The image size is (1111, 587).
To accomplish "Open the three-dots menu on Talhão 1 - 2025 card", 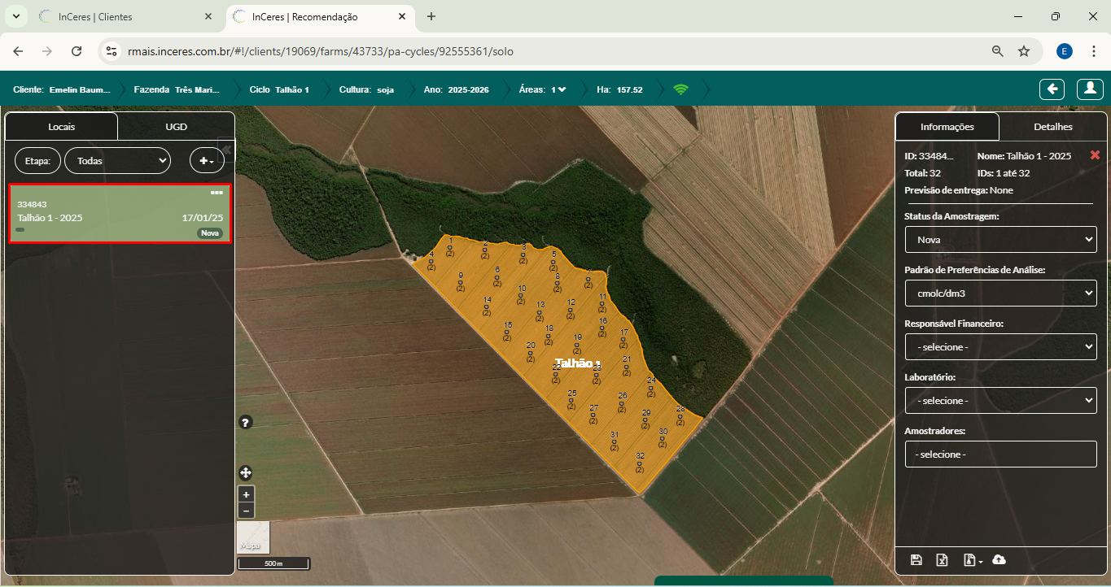I will pos(217,193).
